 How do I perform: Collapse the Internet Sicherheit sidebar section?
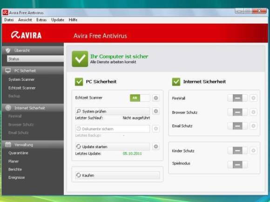coord(33,108)
